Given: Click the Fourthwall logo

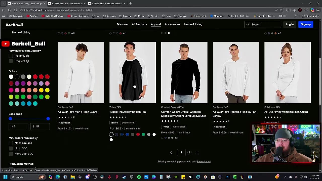Looking at the screenshot, I should coord(15,24).
